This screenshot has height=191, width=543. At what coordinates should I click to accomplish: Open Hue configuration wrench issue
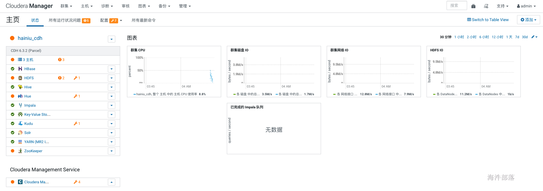77,96
